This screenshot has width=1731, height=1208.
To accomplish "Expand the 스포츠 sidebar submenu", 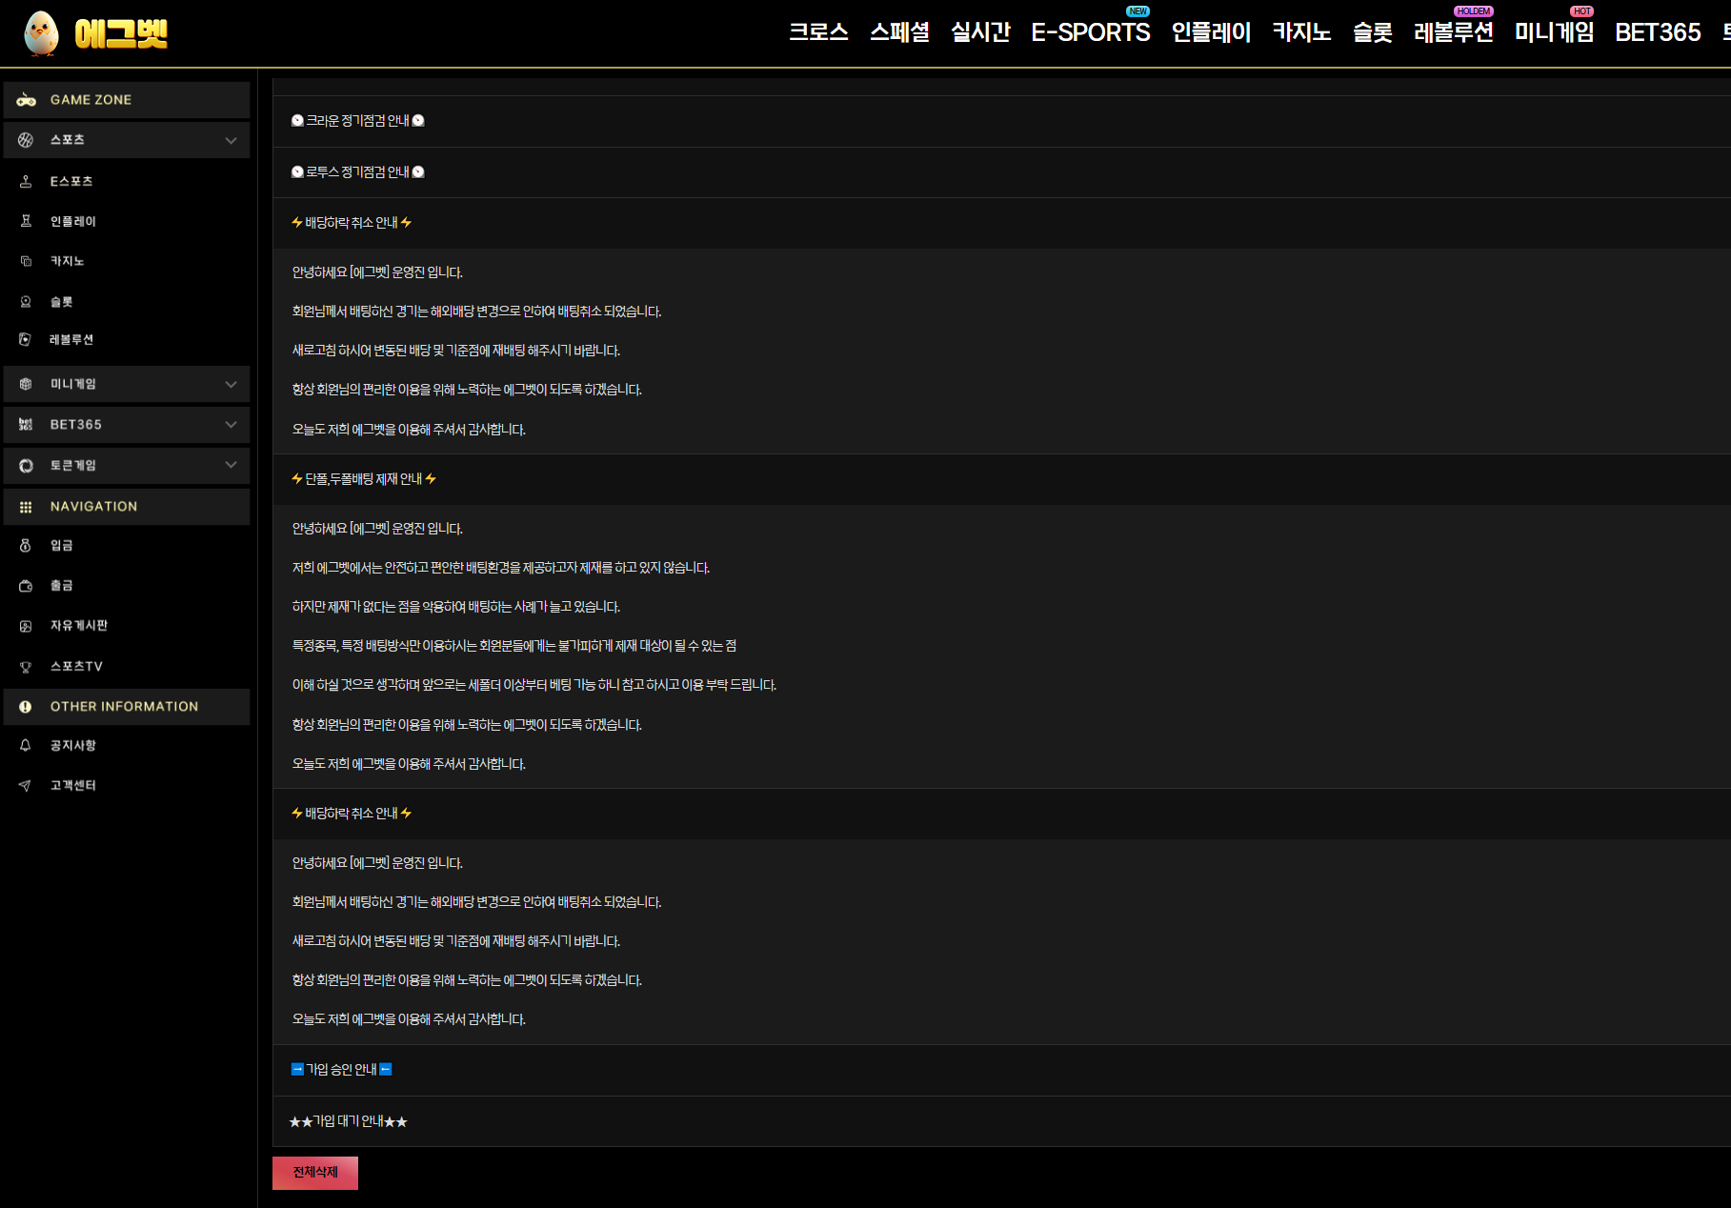I will 231,140.
